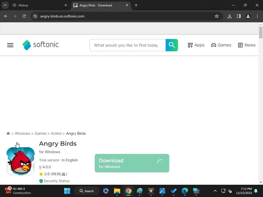Open the Games section
The image size is (263, 197).
(x=221, y=45)
